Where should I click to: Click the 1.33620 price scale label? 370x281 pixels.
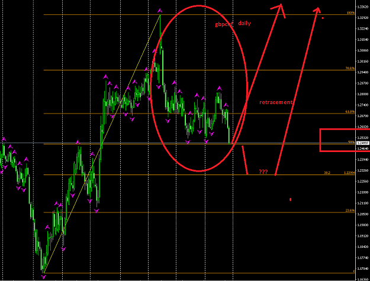click(363, 7)
